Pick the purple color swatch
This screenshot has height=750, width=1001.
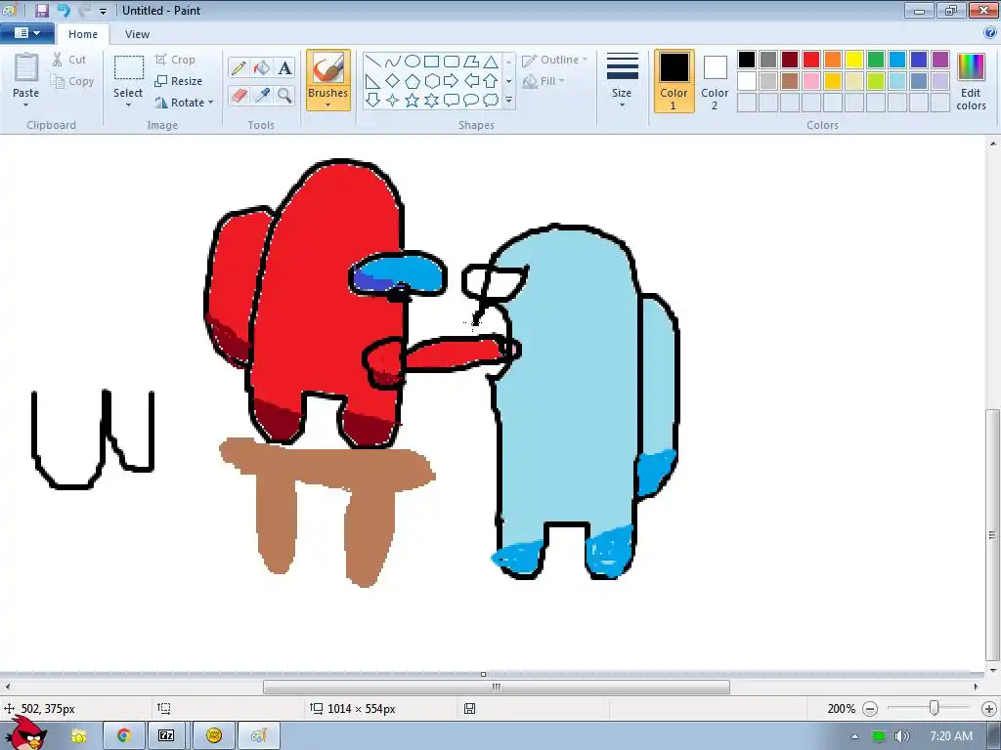coord(940,60)
